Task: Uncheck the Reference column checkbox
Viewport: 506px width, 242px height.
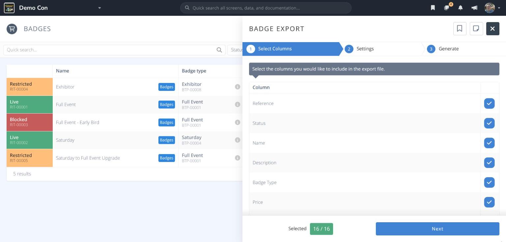Action: pyautogui.click(x=489, y=103)
